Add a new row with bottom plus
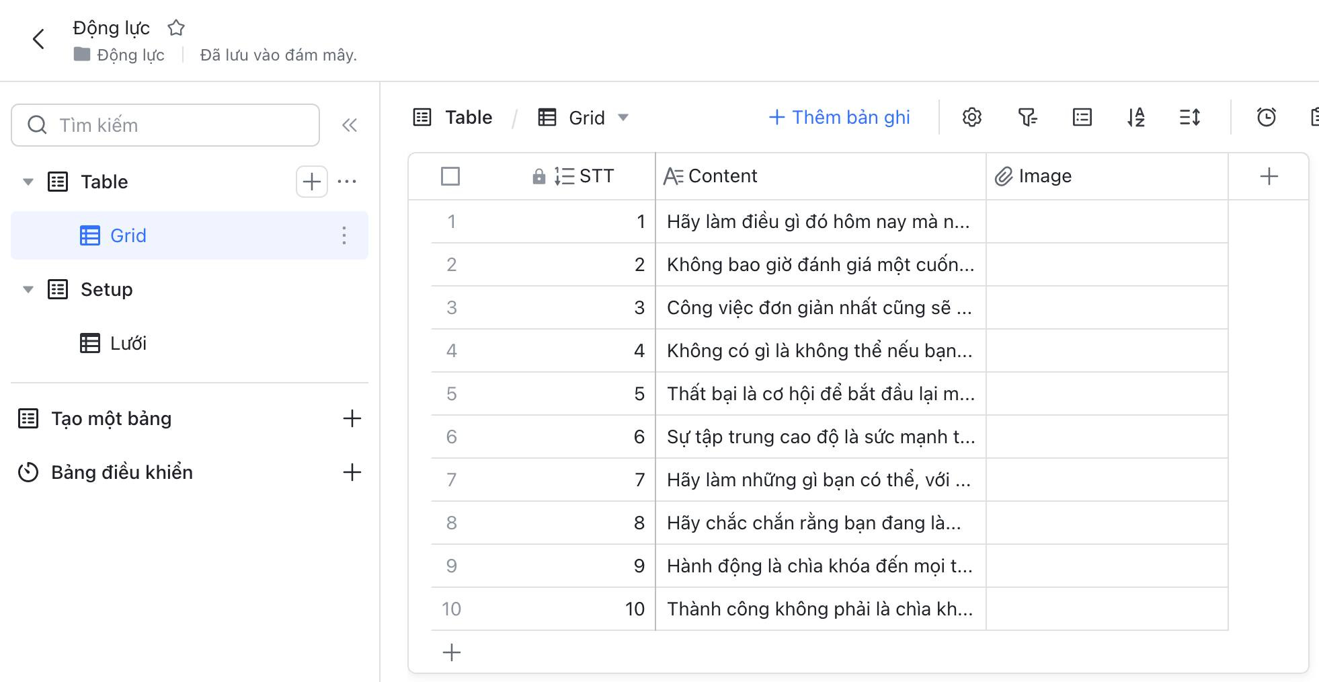The height and width of the screenshot is (682, 1319). coord(452,652)
